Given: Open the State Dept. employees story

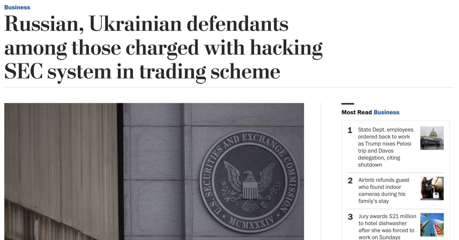Looking at the screenshot, I should click(x=385, y=147).
